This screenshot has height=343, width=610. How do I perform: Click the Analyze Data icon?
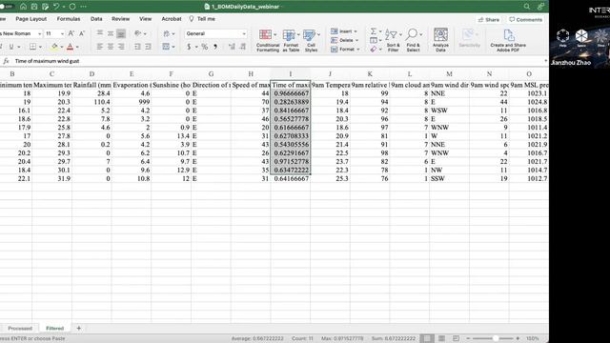click(x=440, y=40)
